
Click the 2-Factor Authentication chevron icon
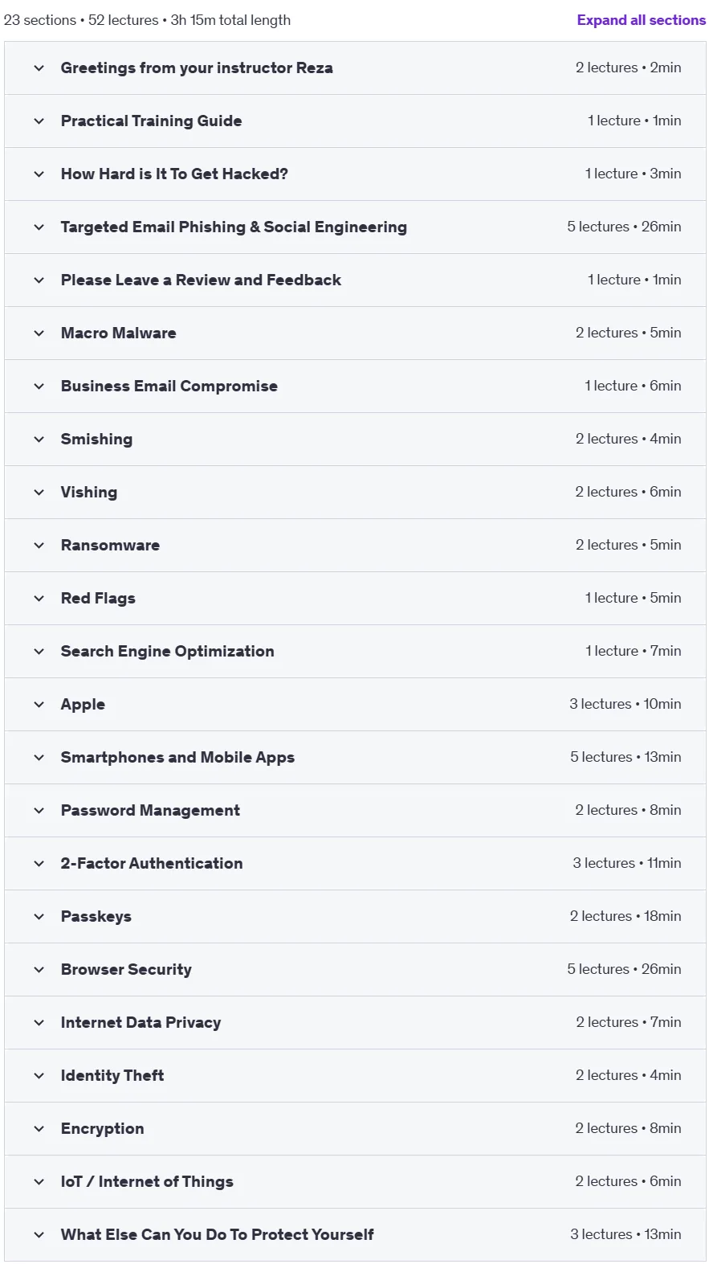click(x=39, y=864)
